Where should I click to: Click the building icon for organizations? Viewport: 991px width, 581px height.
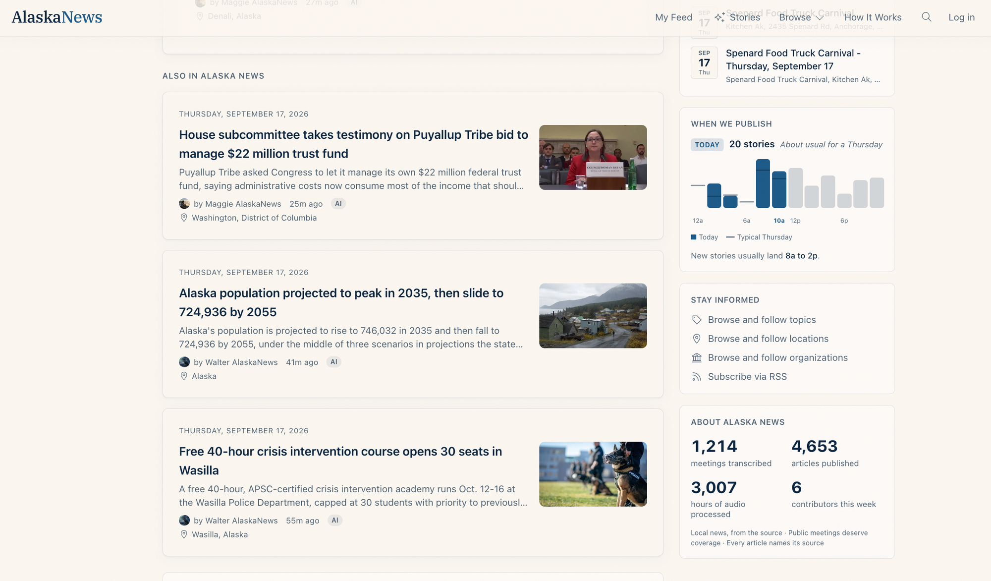(x=697, y=357)
